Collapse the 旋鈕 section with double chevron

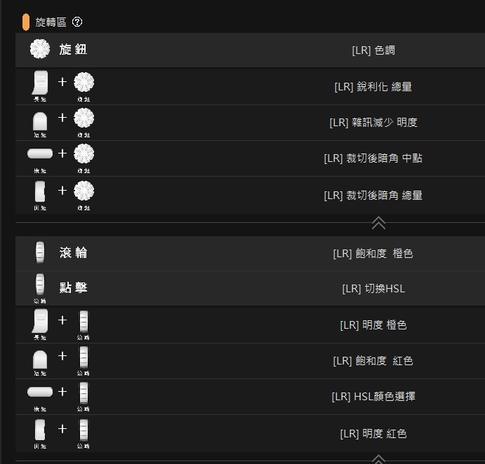(378, 223)
